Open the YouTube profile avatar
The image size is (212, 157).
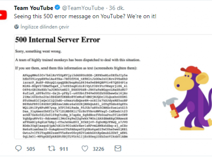pyautogui.click(x=3, y=15)
